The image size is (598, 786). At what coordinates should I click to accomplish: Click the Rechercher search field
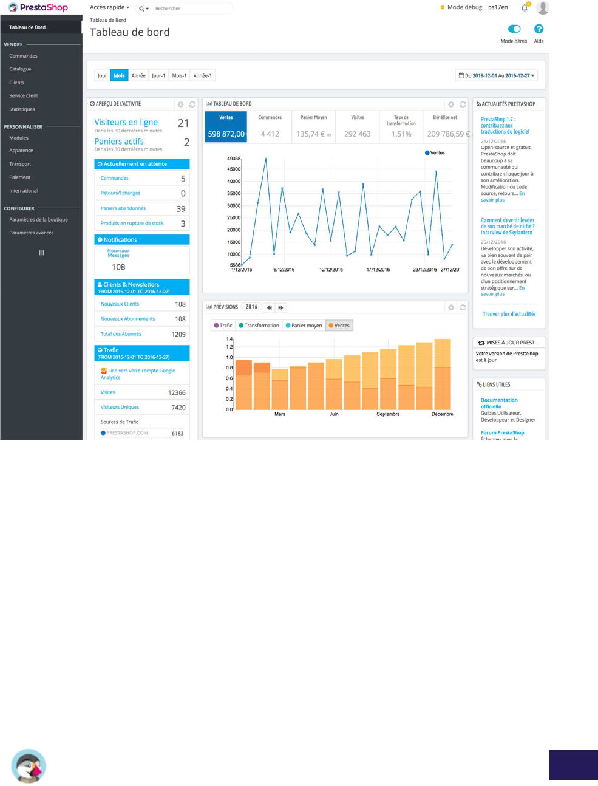[x=192, y=9]
